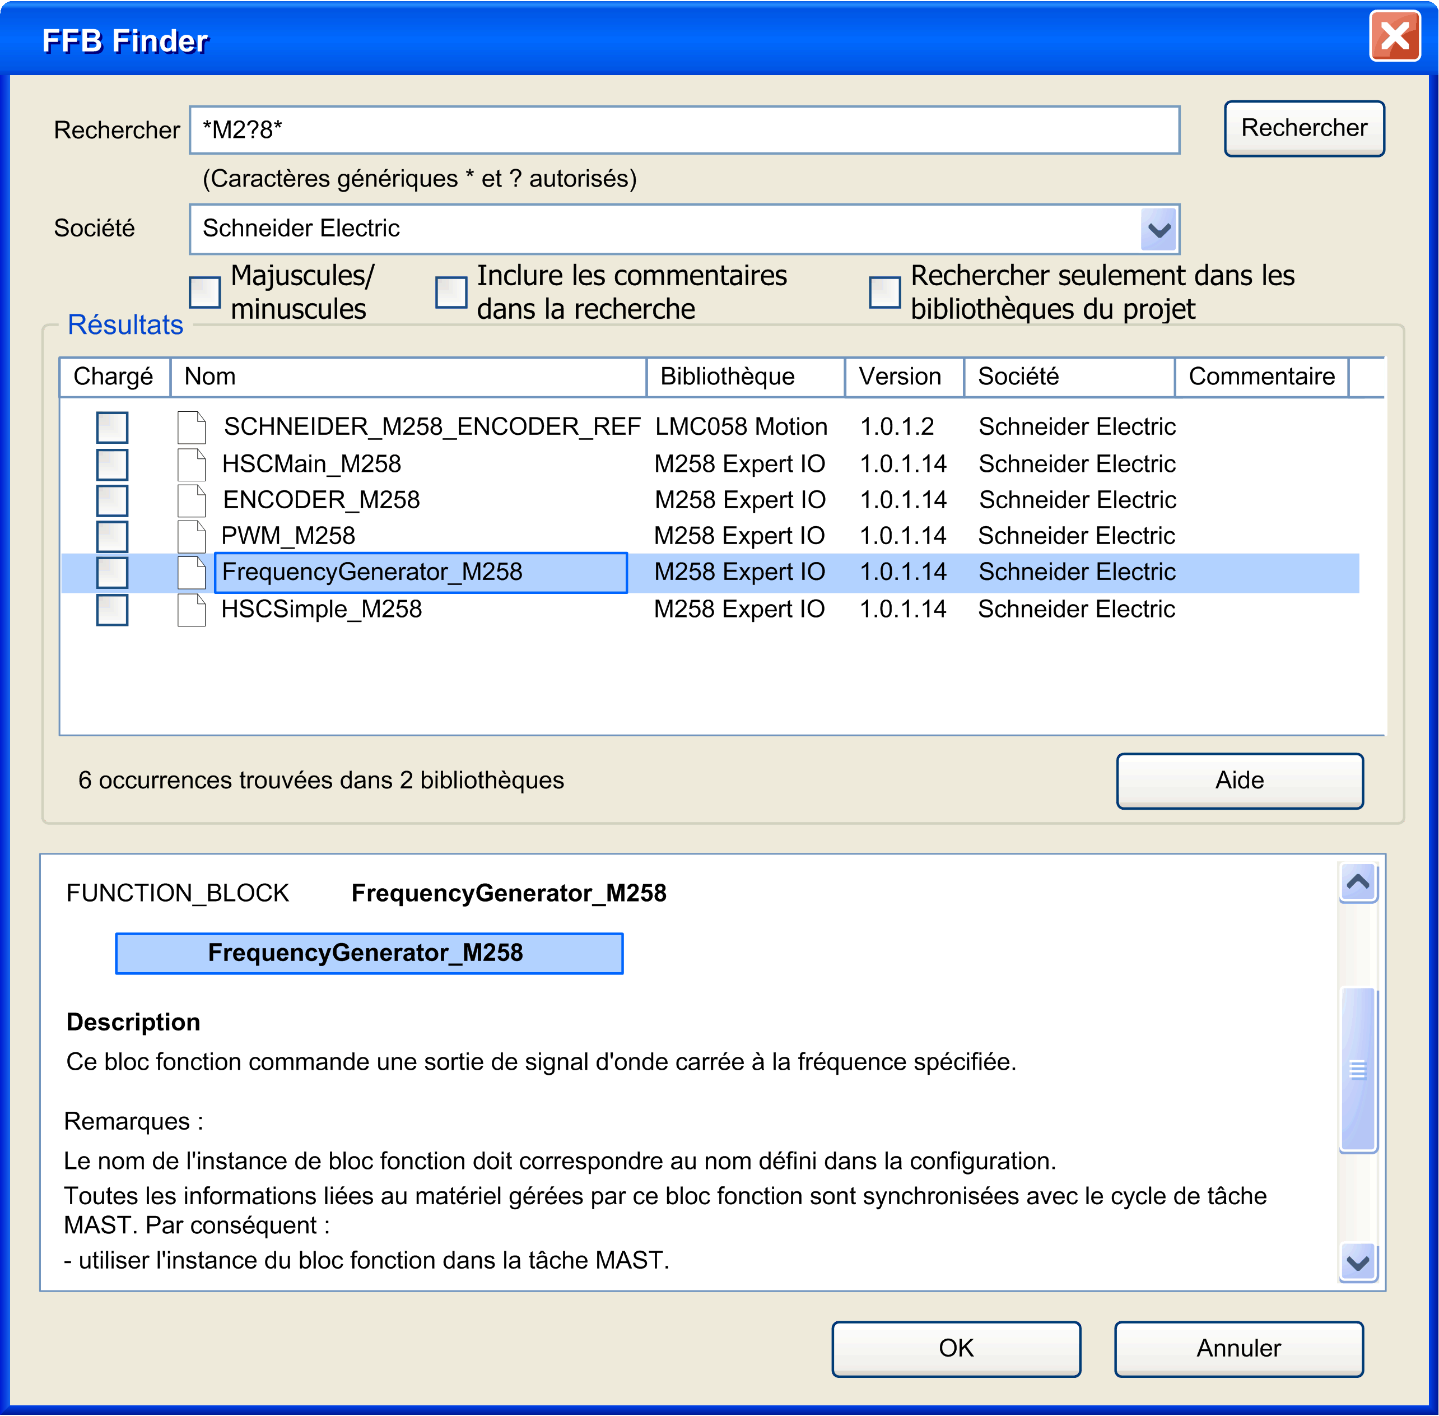The width and height of the screenshot is (1439, 1416).
Task: Cancel with the Annuler button
Action: pos(1239,1348)
